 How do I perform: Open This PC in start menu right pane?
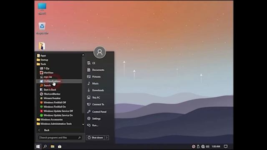point(93,97)
